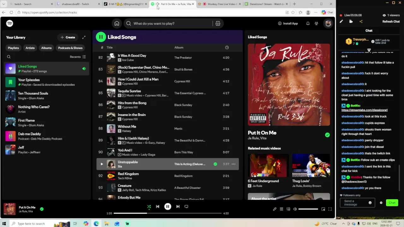Viewport: 404px width, 227px height.
Task: Open the Thug Lovin' video thumbnail
Action: (311, 166)
